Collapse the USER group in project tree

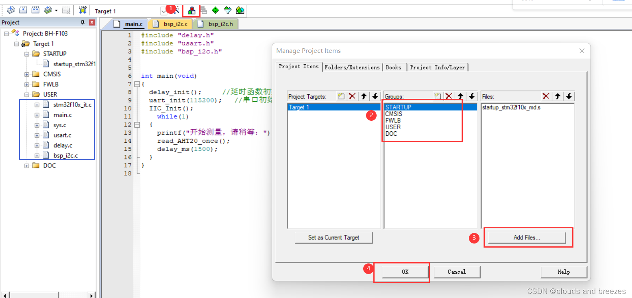click(27, 94)
